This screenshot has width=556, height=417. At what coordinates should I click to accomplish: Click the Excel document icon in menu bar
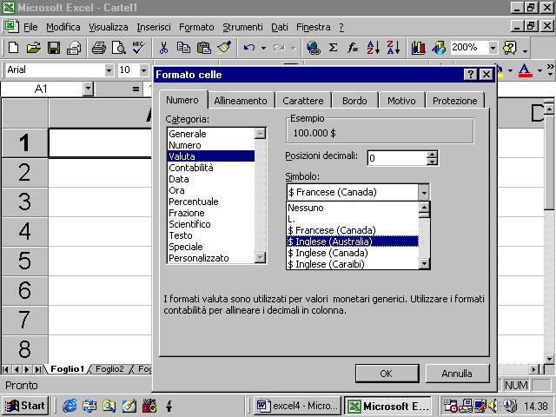tap(11, 27)
